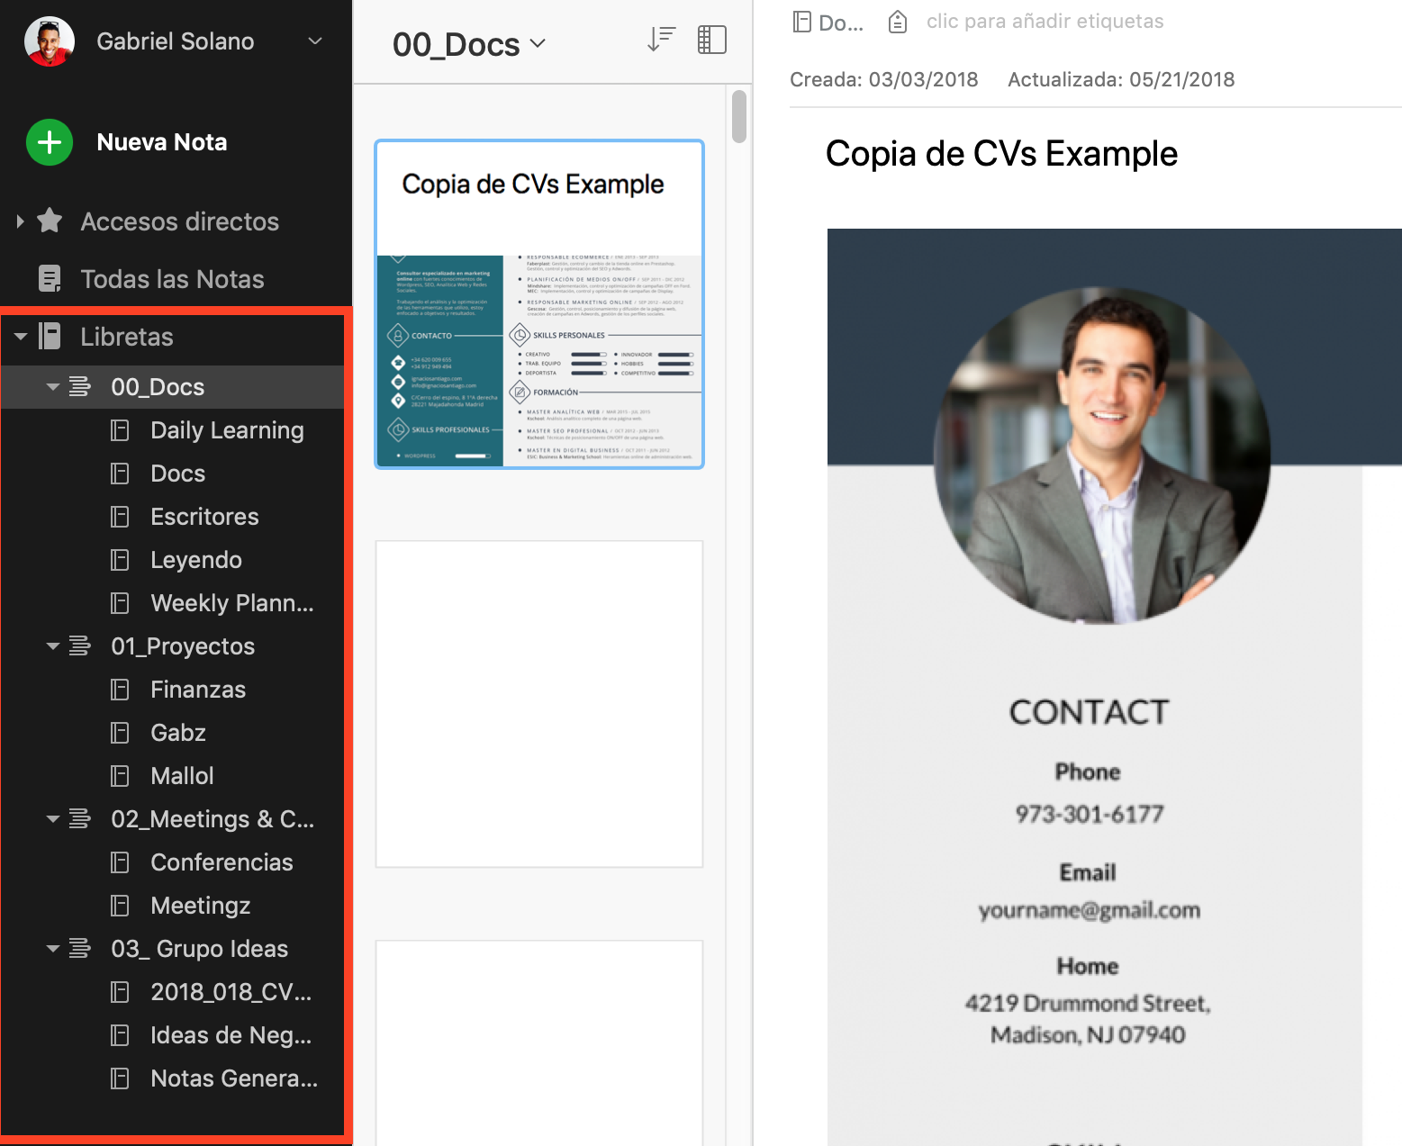Viewport: 1402px width, 1146px height.
Task: Click the Meetingz notebook icon
Action: [x=120, y=906]
